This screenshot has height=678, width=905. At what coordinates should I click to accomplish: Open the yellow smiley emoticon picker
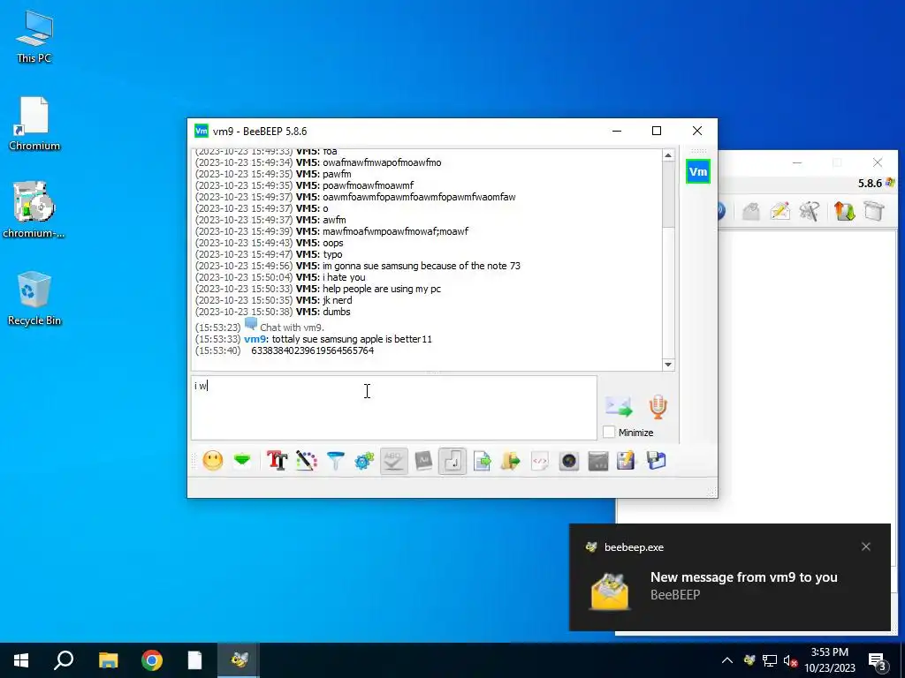[212, 461]
